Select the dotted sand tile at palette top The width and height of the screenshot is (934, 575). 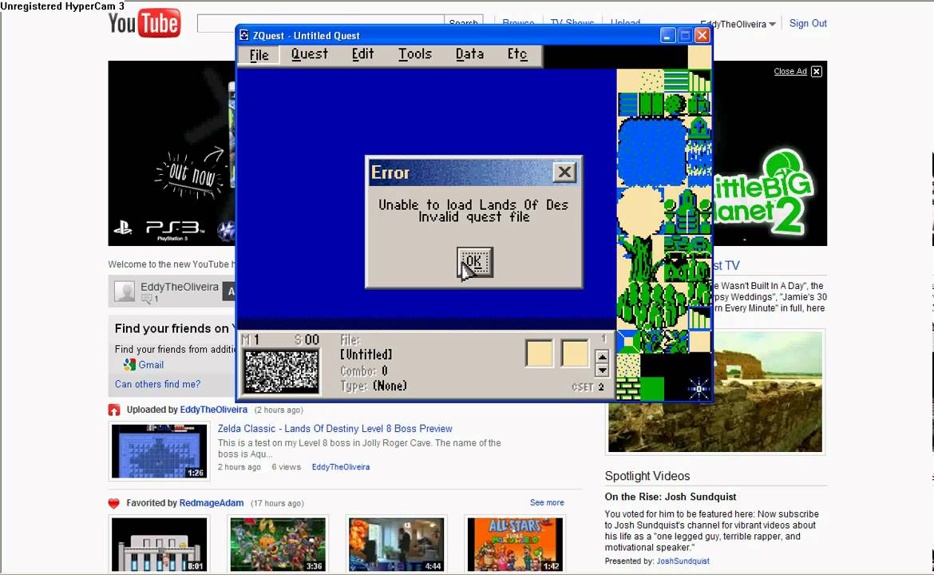pyautogui.click(x=651, y=81)
